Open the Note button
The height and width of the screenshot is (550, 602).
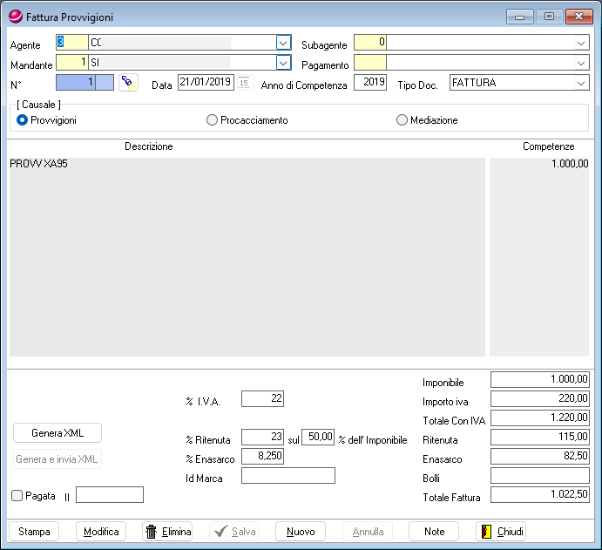pyautogui.click(x=434, y=532)
